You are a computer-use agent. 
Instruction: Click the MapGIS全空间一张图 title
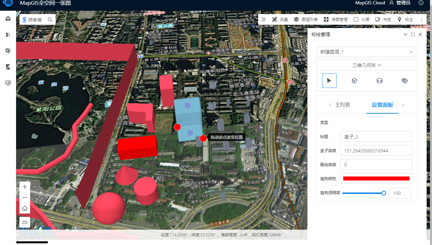point(46,3)
